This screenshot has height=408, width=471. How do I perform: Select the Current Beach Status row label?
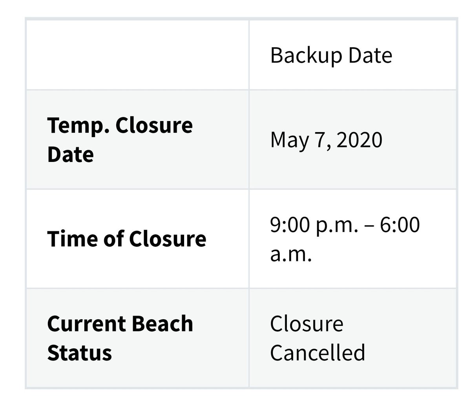point(120,338)
